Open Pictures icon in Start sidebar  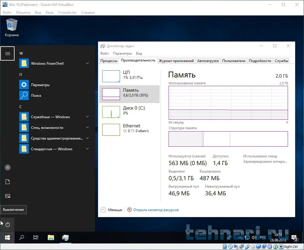click(8, 196)
